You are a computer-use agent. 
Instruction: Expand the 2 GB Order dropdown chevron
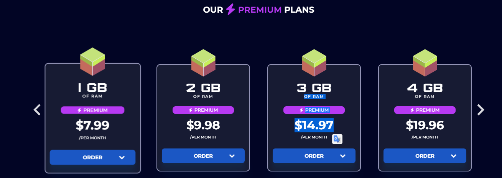(x=232, y=156)
